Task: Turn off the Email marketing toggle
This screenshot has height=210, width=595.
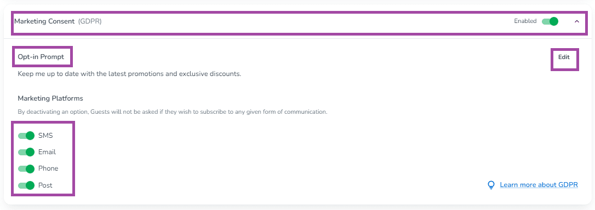Action: click(x=26, y=152)
